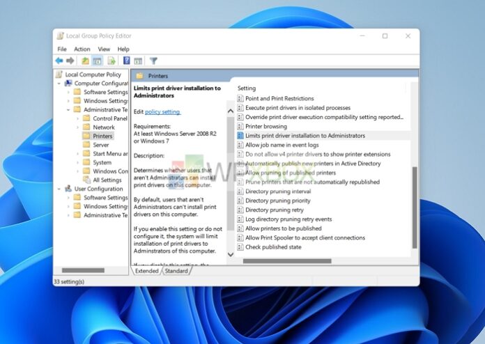Select 'Limits print driver installation to Administrators' setting

point(305,136)
